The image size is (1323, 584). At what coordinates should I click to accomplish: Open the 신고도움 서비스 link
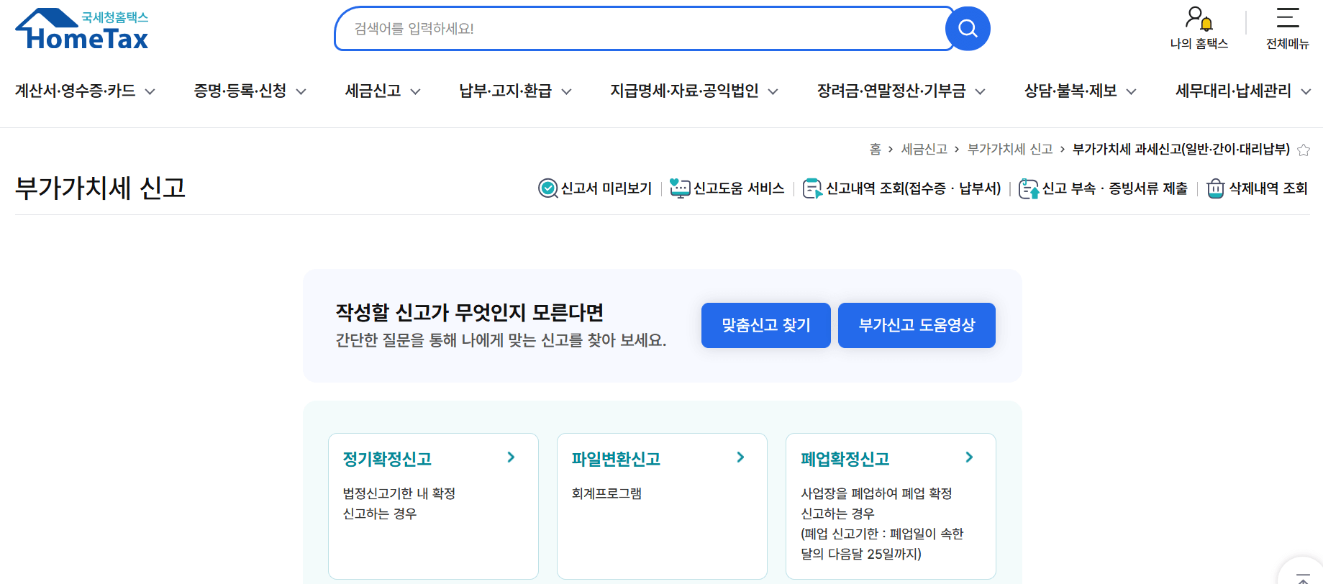[x=738, y=188]
